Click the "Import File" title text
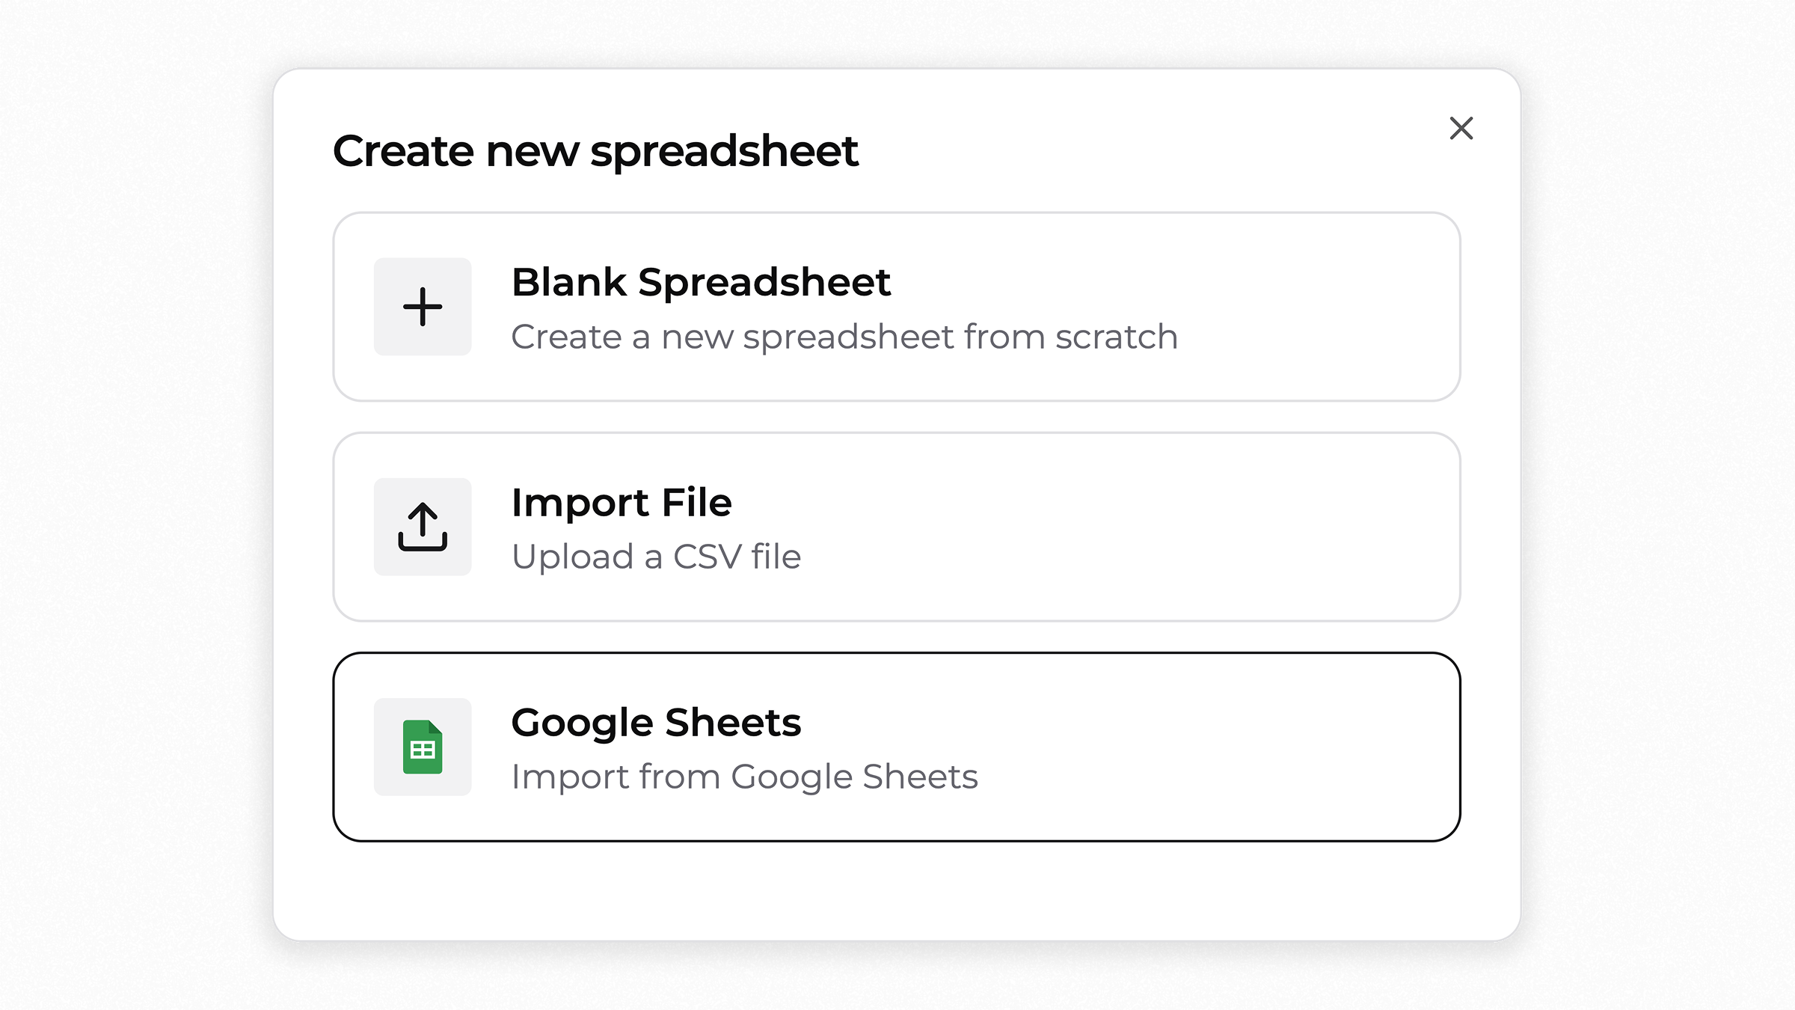Screen dimensions: 1795x1010 pyautogui.click(x=622, y=502)
